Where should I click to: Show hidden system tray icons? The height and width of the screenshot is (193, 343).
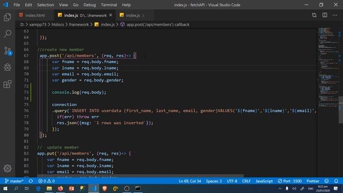pyautogui.click(x=280, y=188)
